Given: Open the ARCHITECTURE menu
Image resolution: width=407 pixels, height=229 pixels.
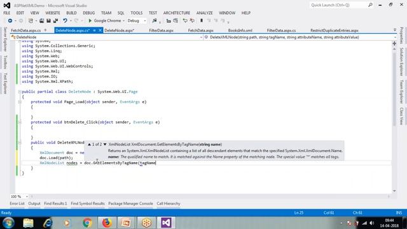Looking at the screenshot, I should point(177,13).
